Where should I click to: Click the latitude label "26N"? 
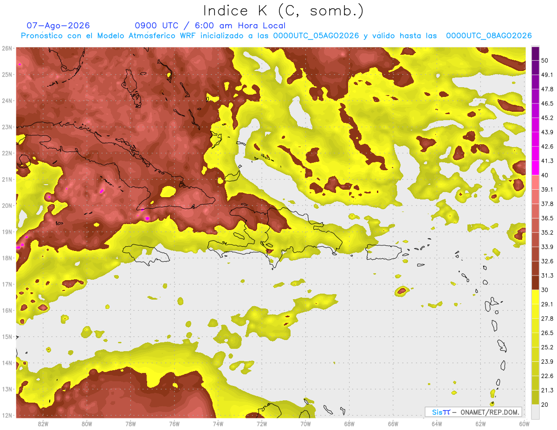6,48
